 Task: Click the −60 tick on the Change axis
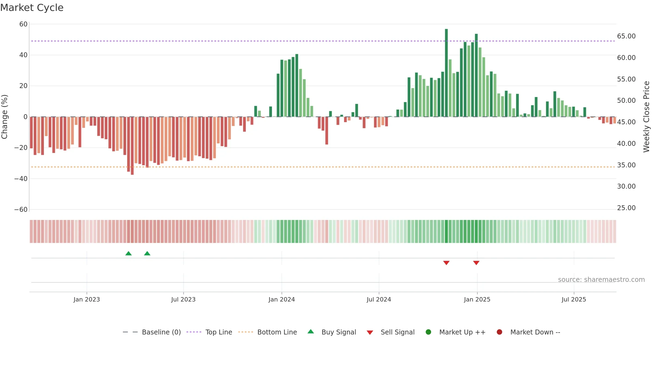(x=21, y=210)
